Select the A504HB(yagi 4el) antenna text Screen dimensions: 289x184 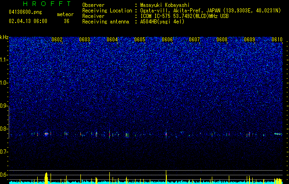[x=162, y=22]
